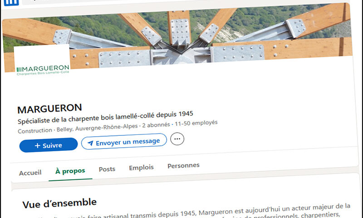Viewport: 363px width, 218px height.
Task: Click the Belley, Auvergne-Rhône-Alpes location text
Action: point(97,128)
